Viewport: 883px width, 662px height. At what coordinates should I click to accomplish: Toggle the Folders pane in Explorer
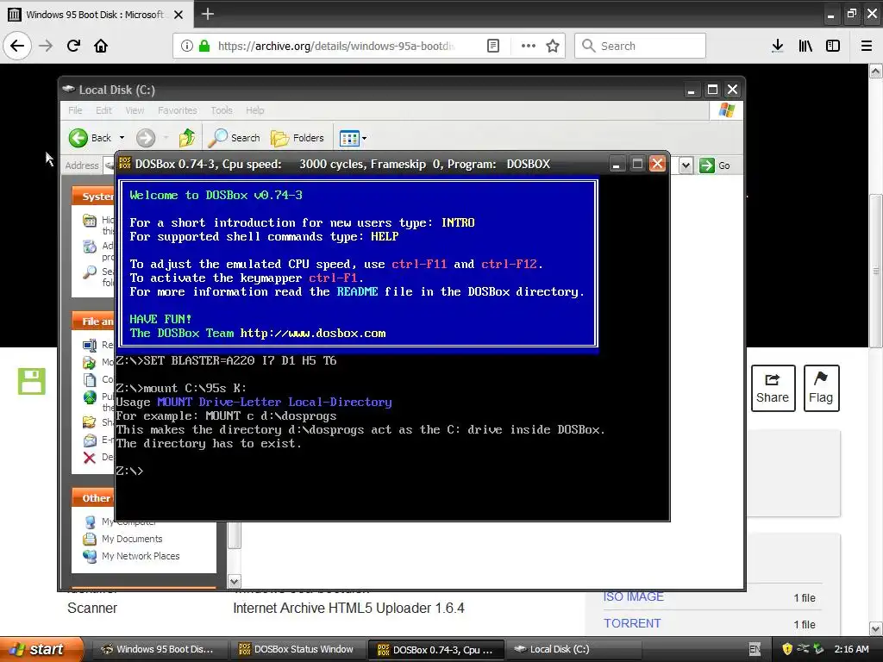pos(297,137)
